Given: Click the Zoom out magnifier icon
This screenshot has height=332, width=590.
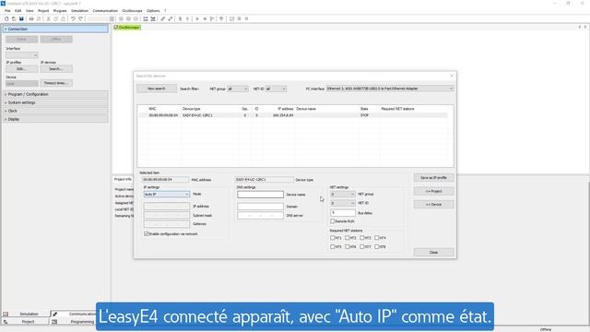Looking at the screenshot, I should (136, 18).
